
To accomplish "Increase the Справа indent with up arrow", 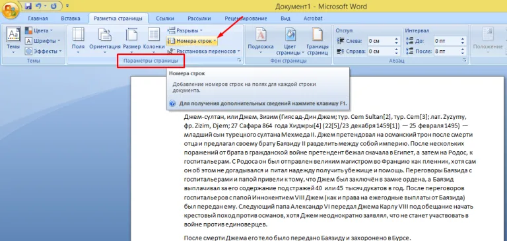I will (x=397, y=50).
